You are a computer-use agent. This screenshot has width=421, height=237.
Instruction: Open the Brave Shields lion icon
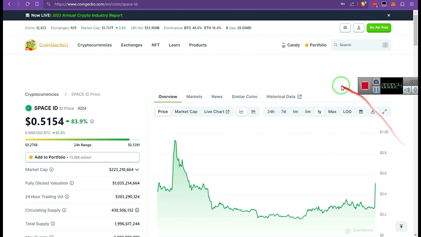point(363,4)
